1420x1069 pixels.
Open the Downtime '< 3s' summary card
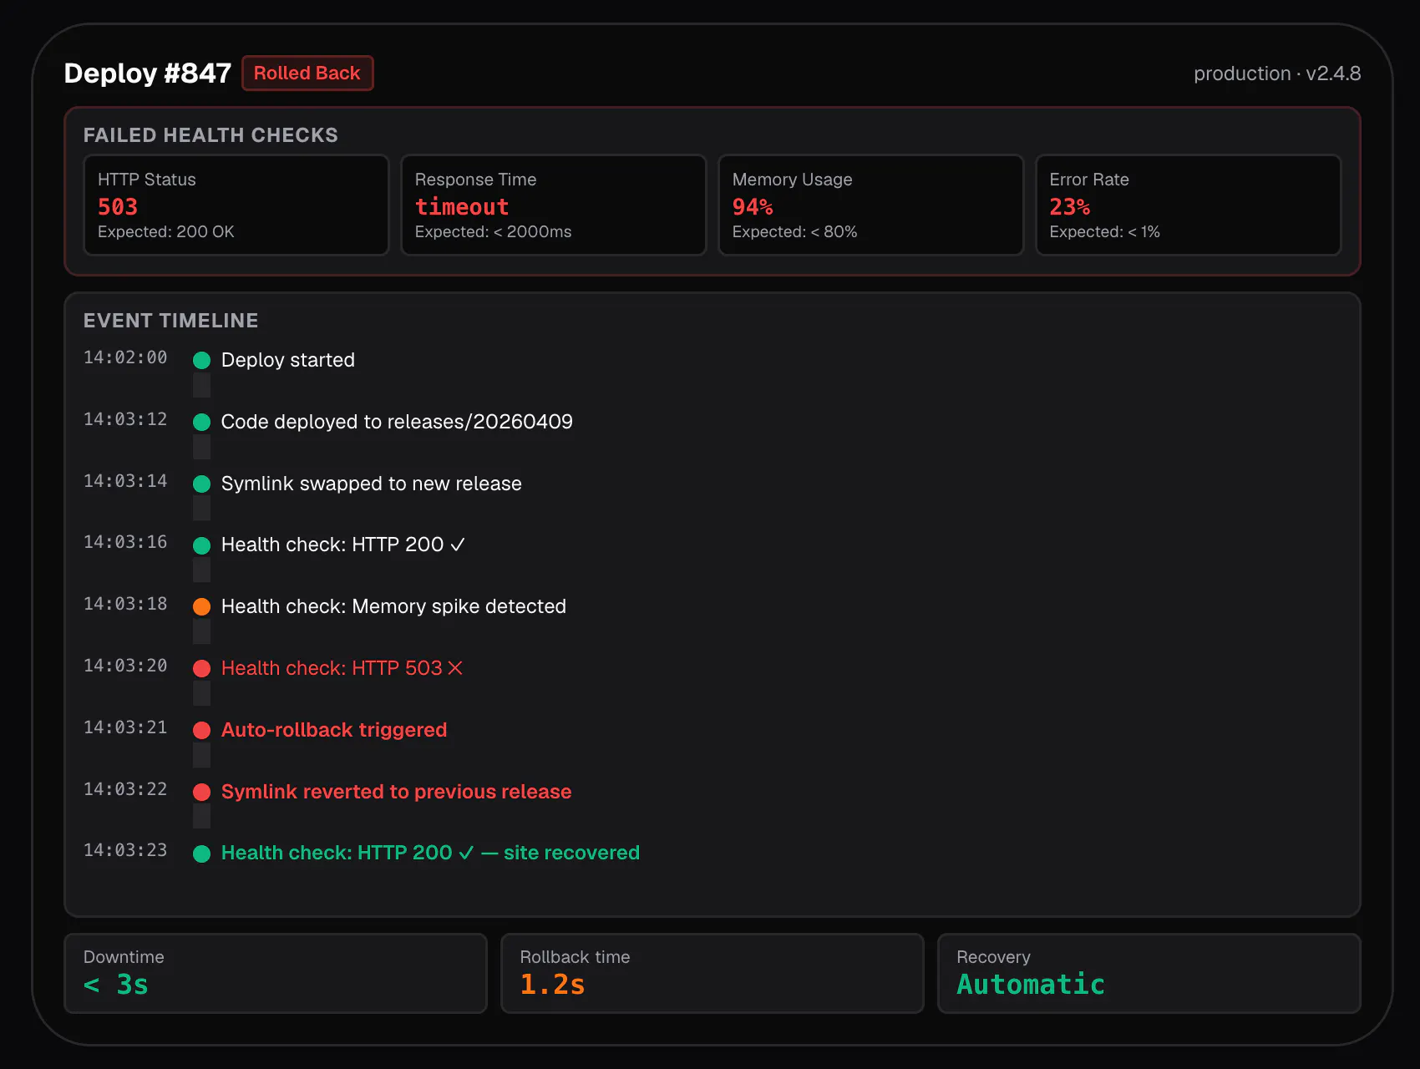pyautogui.click(x=276, y=973)
